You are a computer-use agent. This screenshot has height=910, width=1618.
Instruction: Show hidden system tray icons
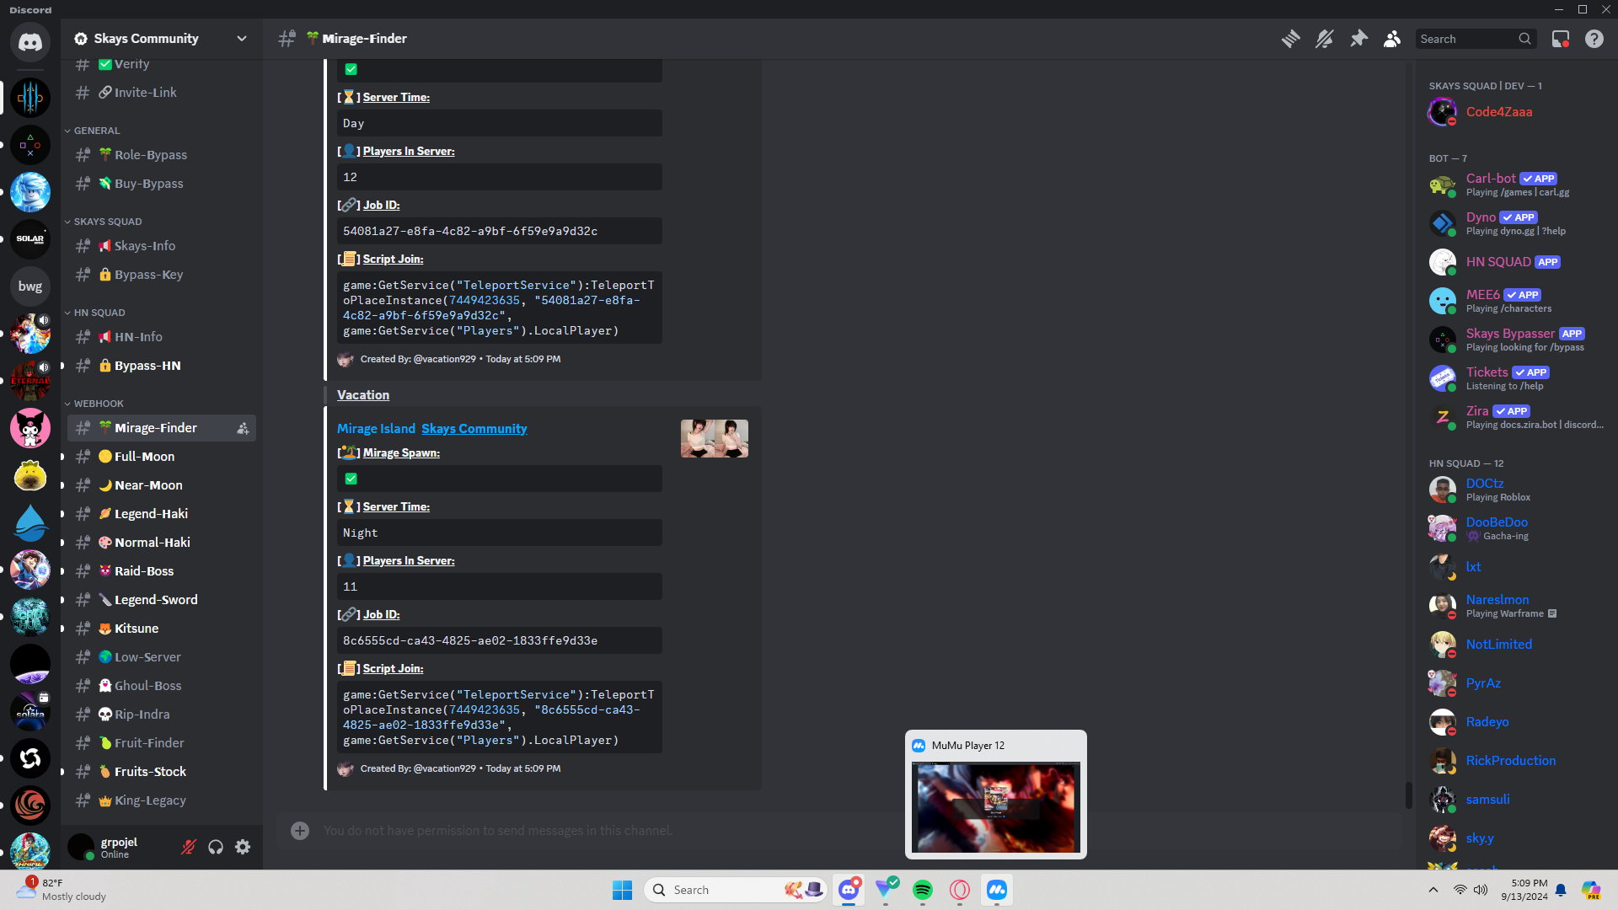[1433, 890]
